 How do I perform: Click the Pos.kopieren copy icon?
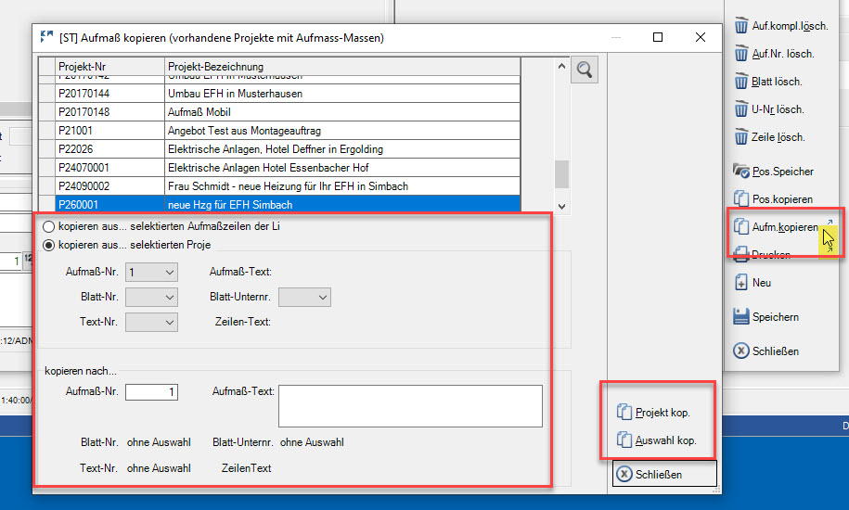(x=741, y=199)
